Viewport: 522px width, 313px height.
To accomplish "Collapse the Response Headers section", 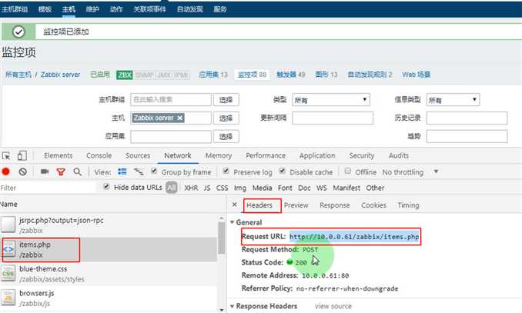I will [232, 306].
